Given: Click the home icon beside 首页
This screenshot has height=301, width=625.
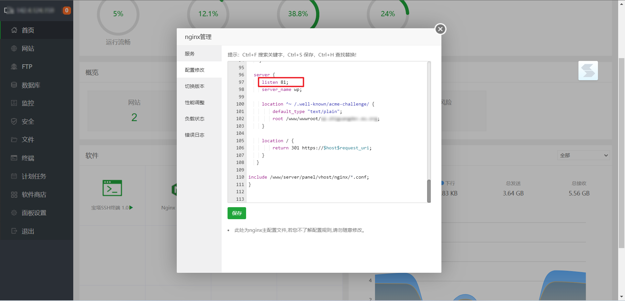Looking at the screenshot, I should [x=14, y=30].
